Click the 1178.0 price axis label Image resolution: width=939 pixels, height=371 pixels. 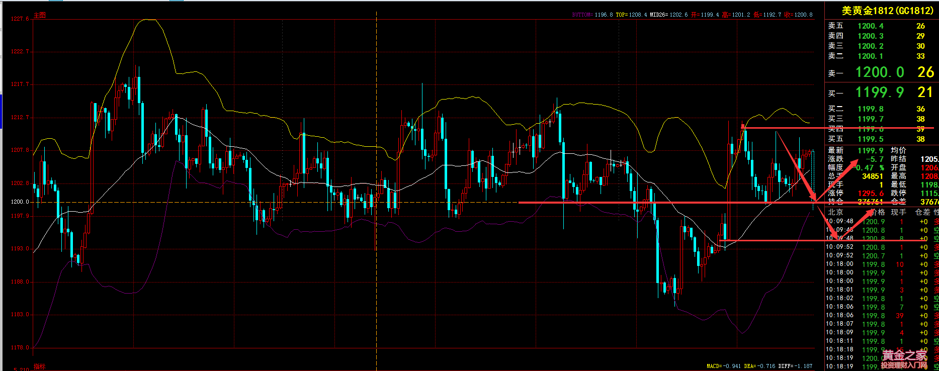(20, 347)
